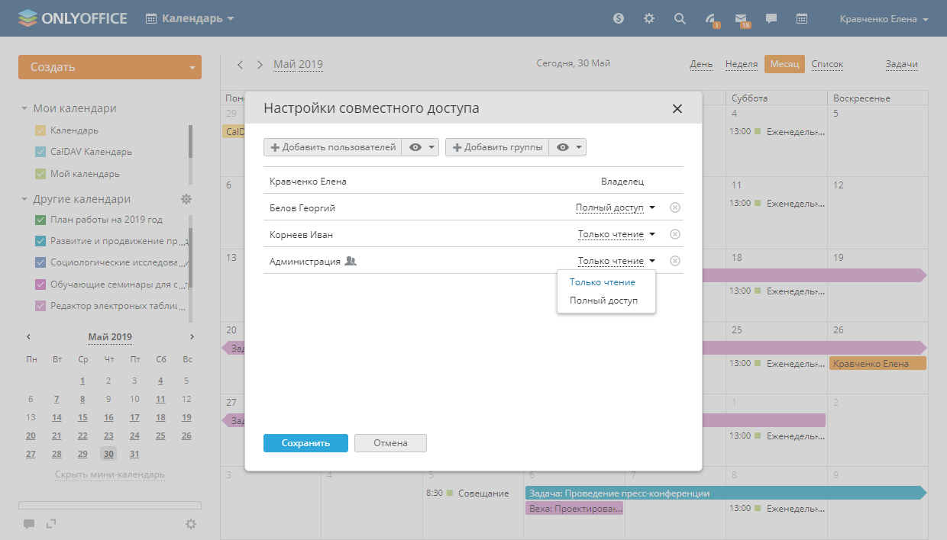Image resolution: width=947 pixels, height=540 pixels.
Task: Expand the Создать button dropdown arrow
Action: pos(192,67)
